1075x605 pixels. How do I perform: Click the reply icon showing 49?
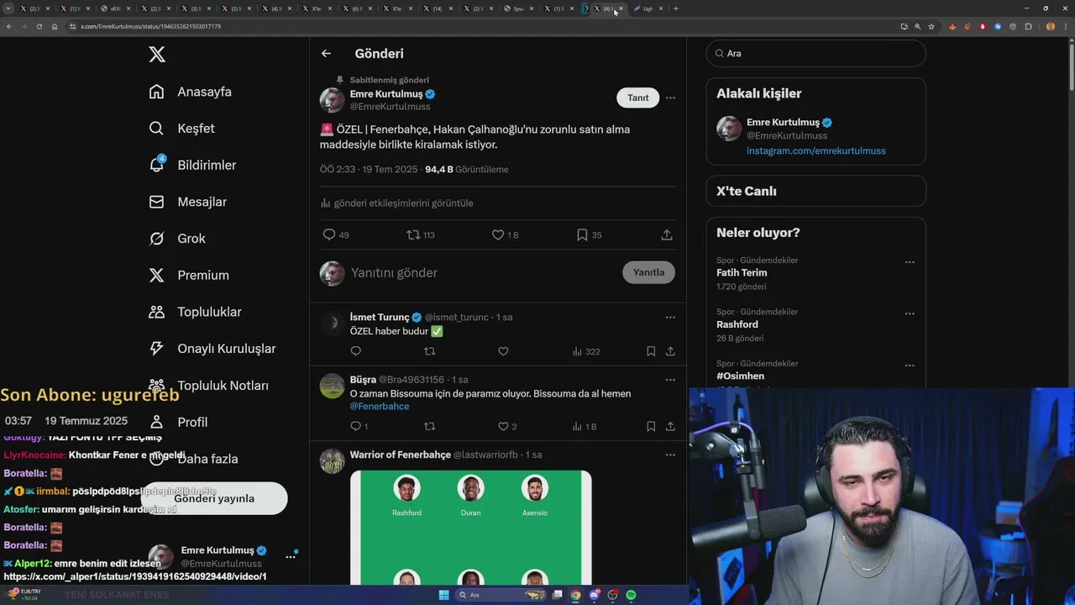coord(329,235)
